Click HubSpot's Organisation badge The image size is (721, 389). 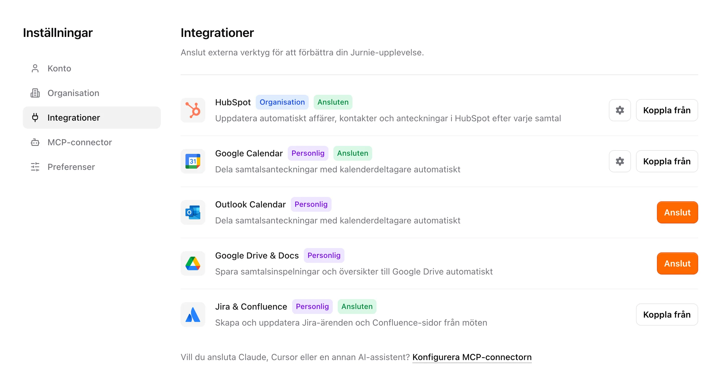coord(282,102)
